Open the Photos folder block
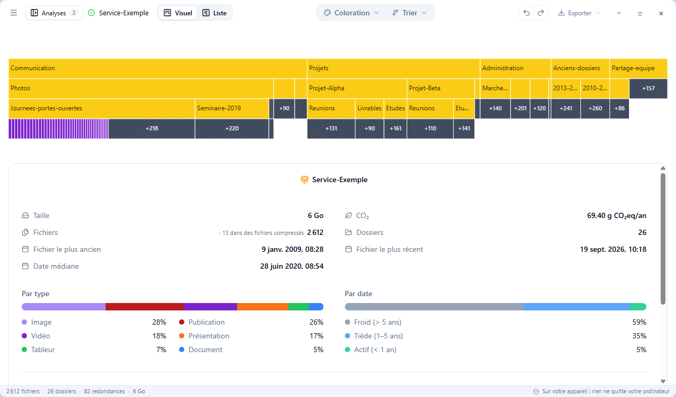 141,88
